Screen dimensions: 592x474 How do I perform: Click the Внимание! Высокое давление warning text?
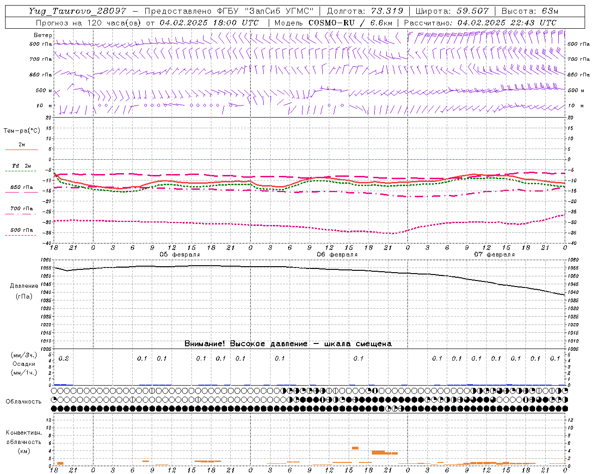click(x=288, y=344)
